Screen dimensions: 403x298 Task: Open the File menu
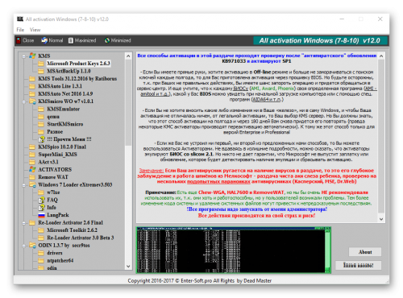click(20, 30)
